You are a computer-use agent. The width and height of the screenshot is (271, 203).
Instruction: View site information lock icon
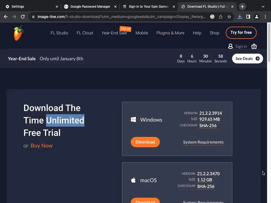33,17
